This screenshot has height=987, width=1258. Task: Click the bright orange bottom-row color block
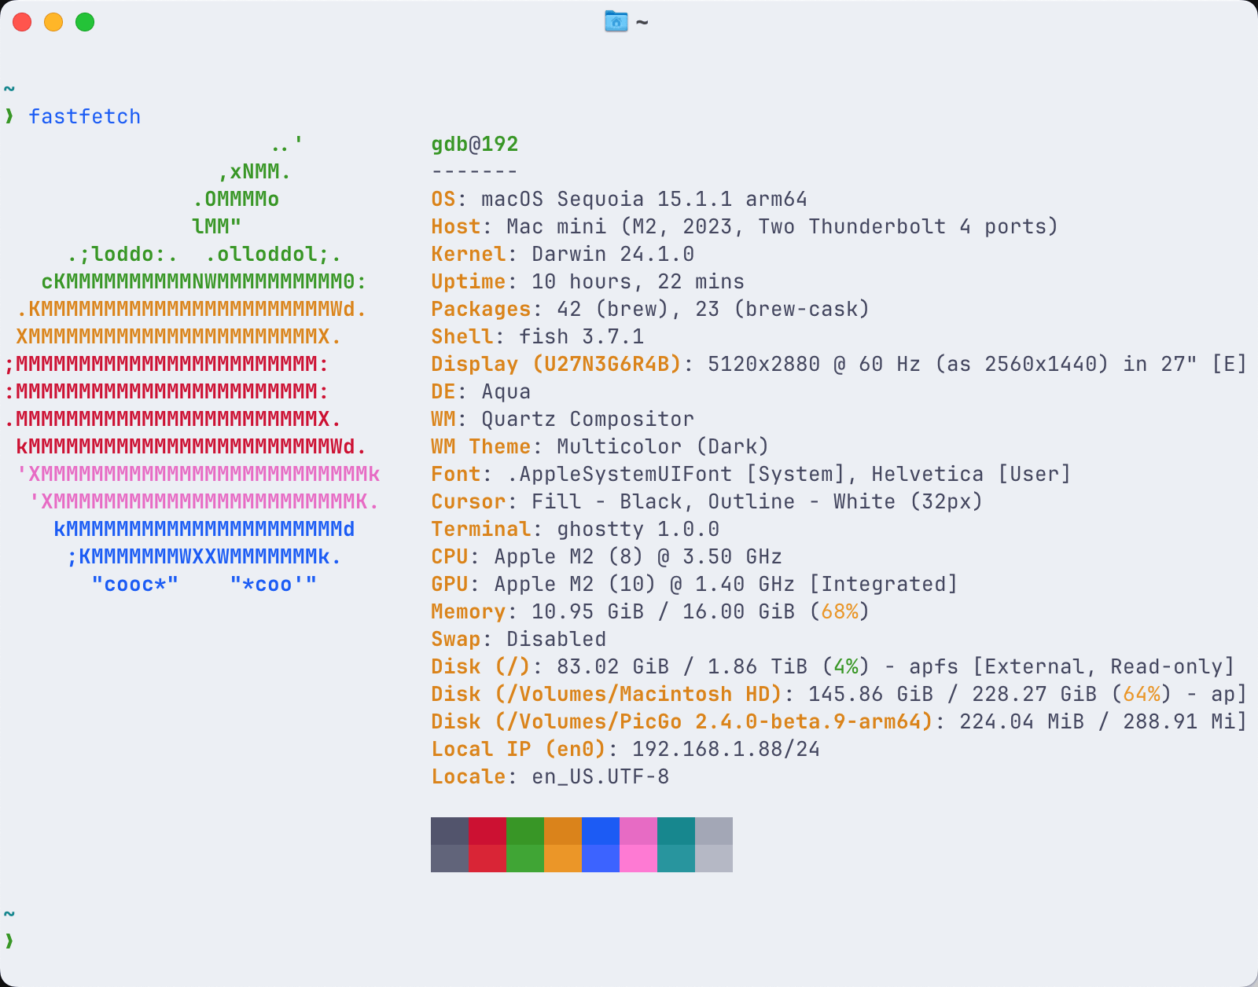click(563, 858)
